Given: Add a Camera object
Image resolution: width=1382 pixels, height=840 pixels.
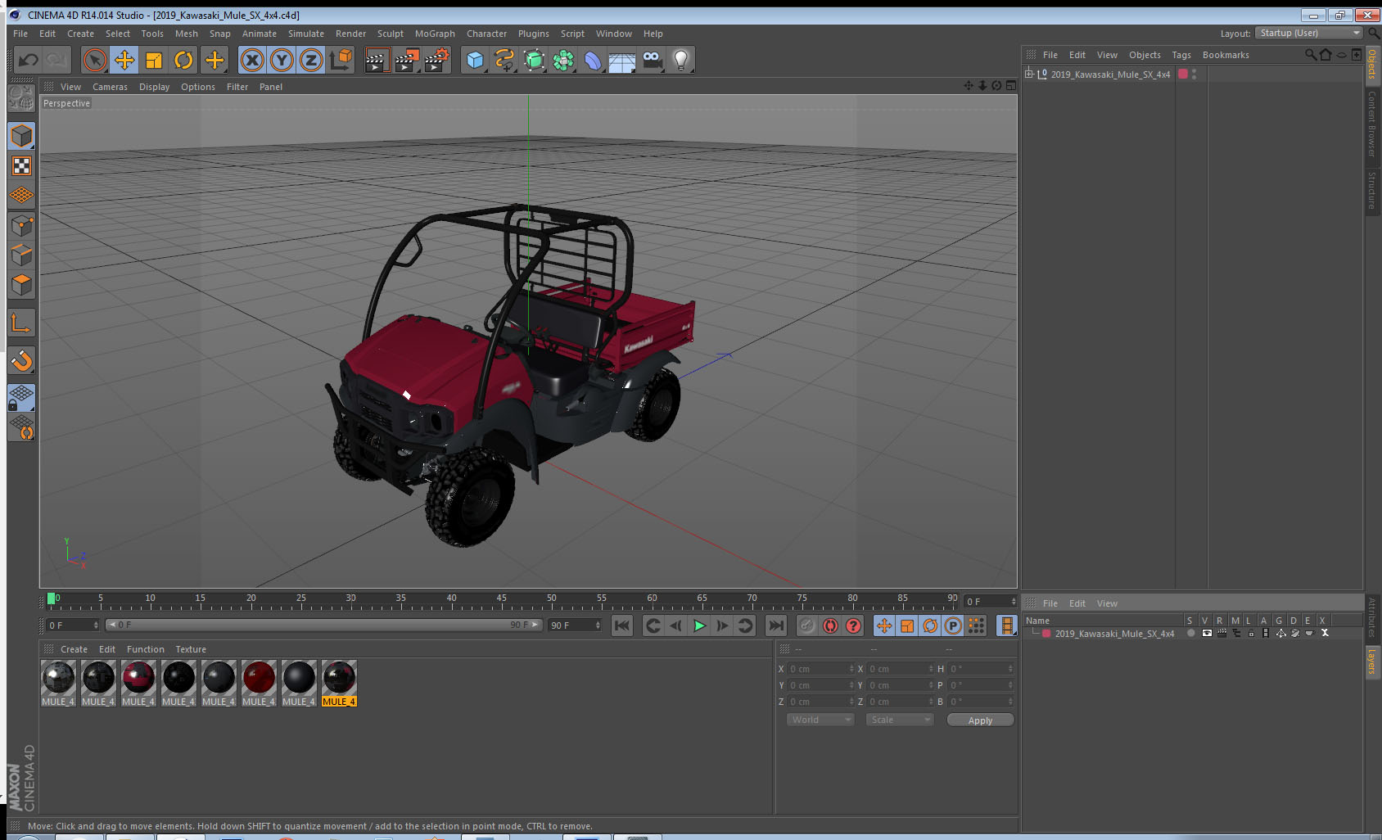Looking at the screenshot, I should [x=652, y=60].
